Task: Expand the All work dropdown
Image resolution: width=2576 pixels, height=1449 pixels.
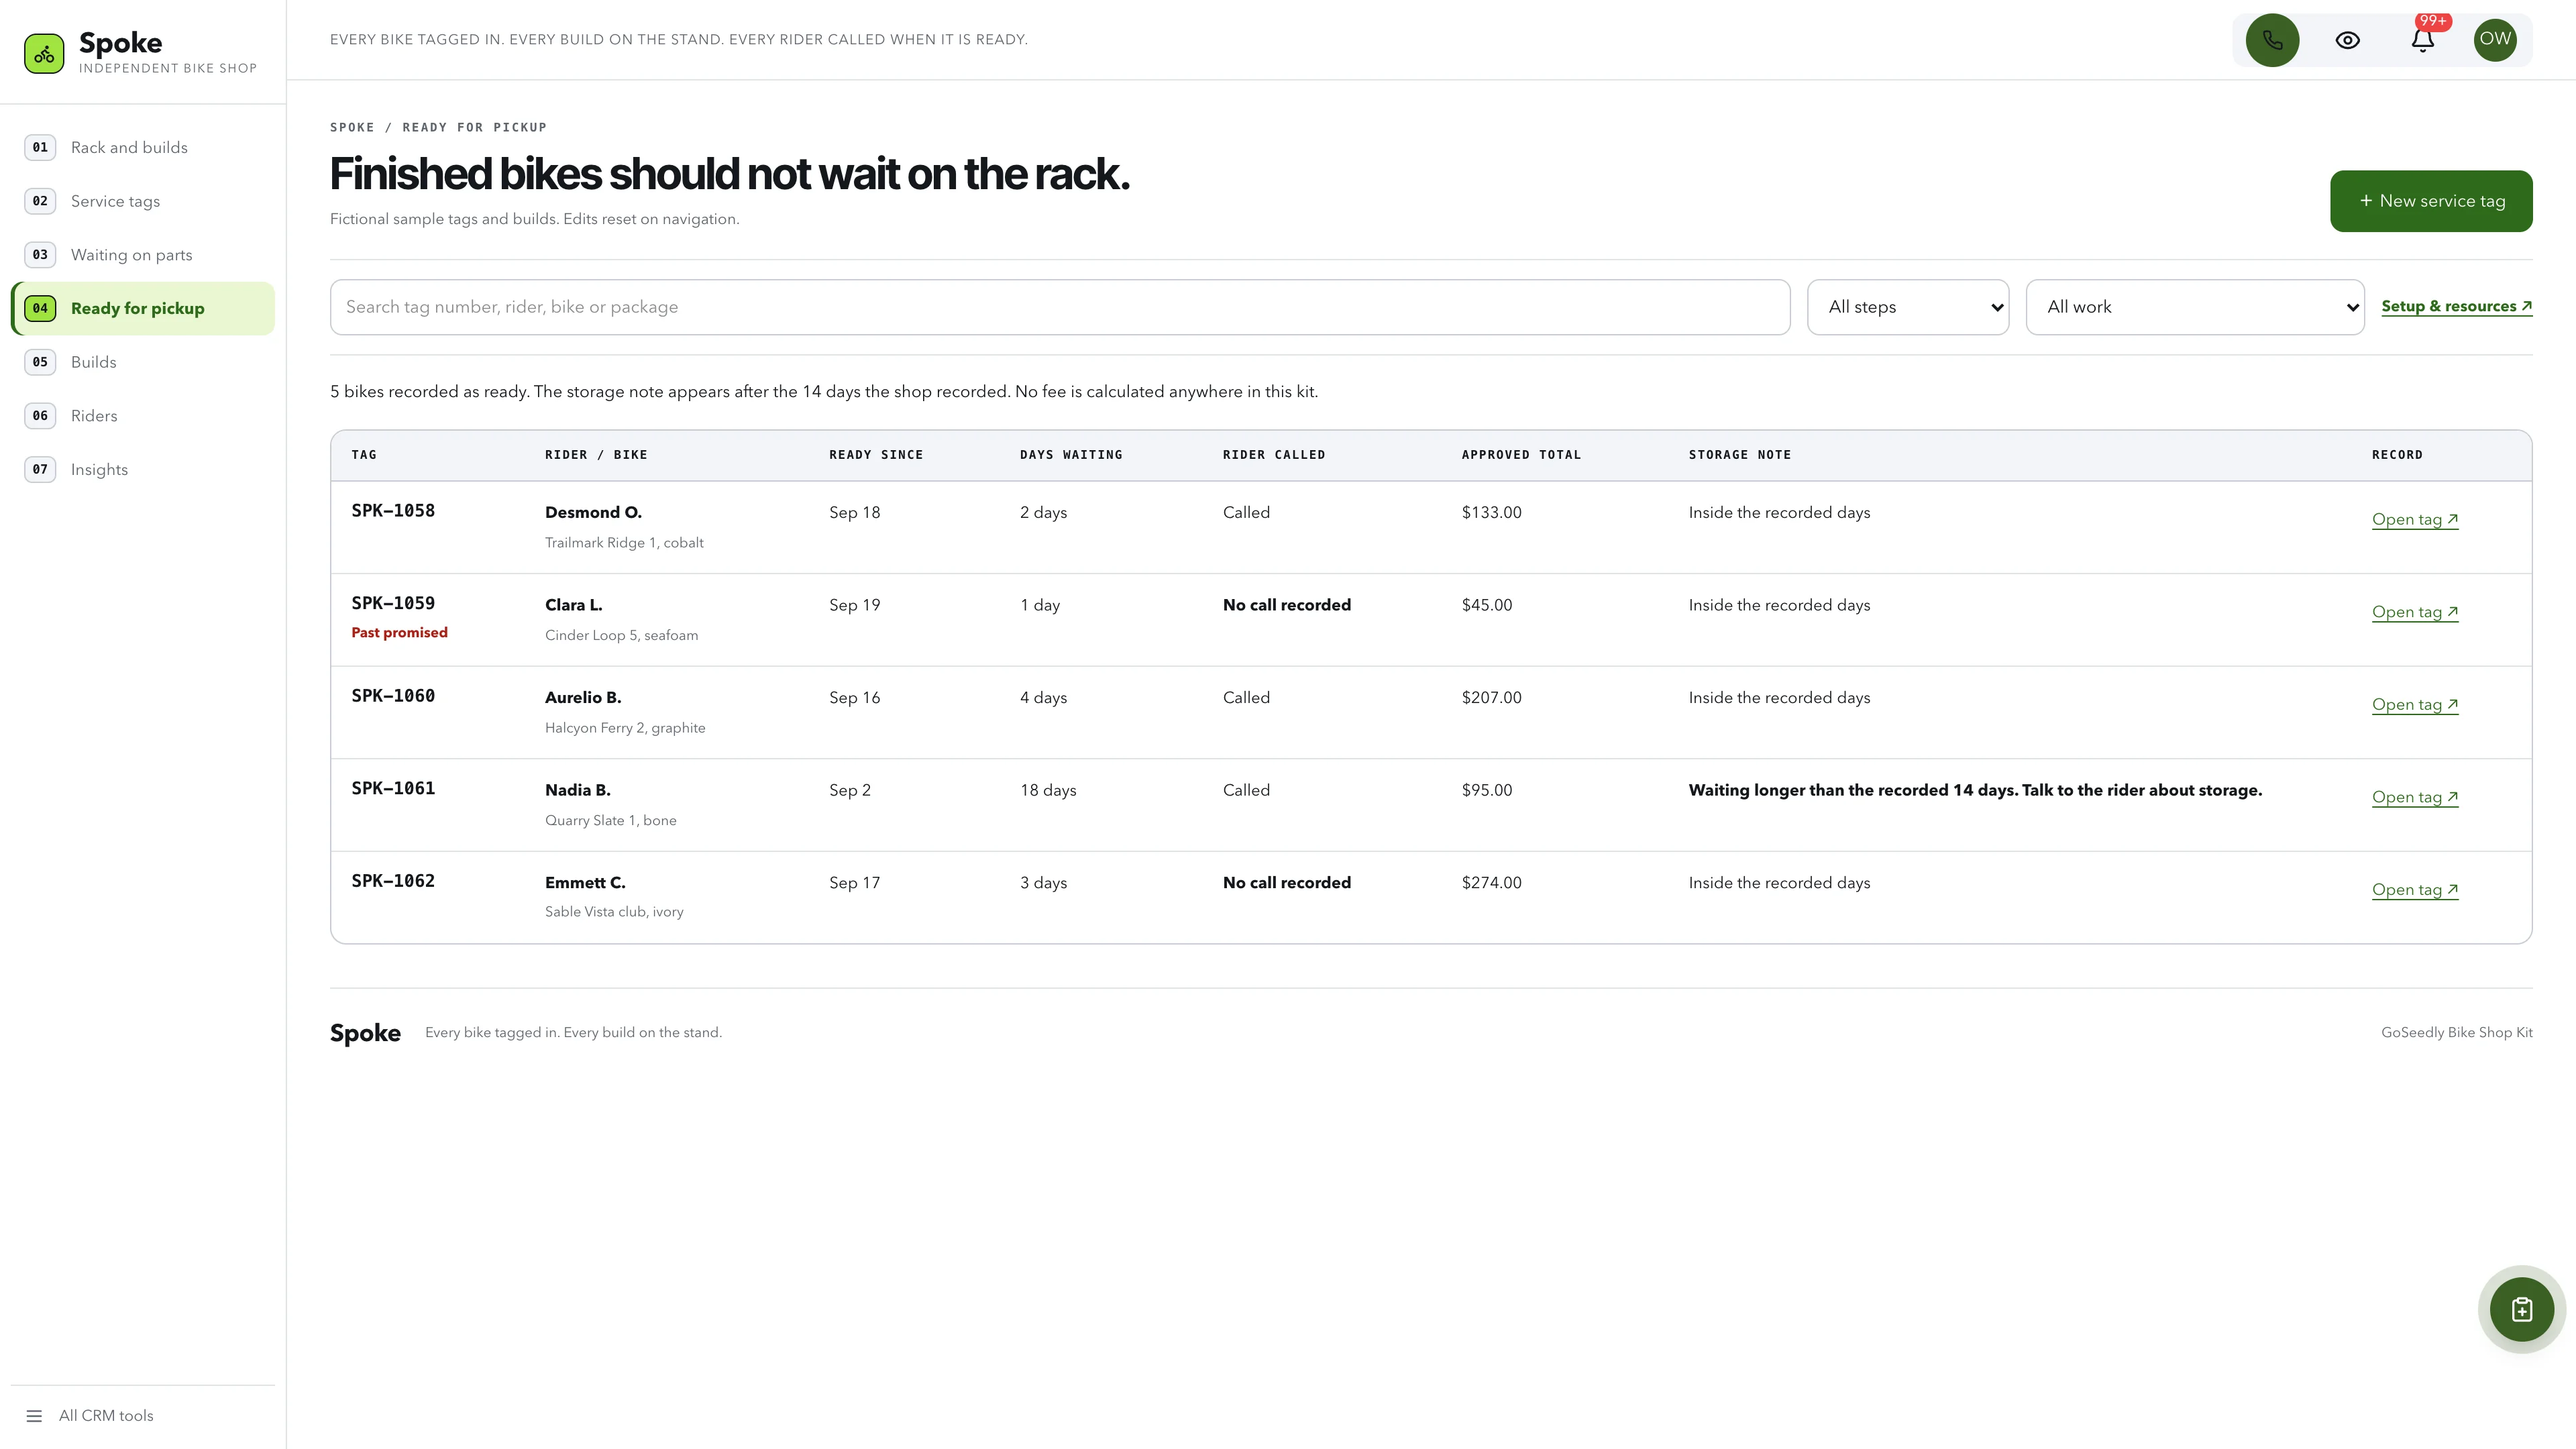Action: coord(2194,307)
